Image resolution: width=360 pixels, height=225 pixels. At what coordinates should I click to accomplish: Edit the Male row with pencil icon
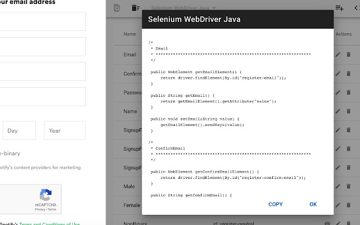(338, 186)
